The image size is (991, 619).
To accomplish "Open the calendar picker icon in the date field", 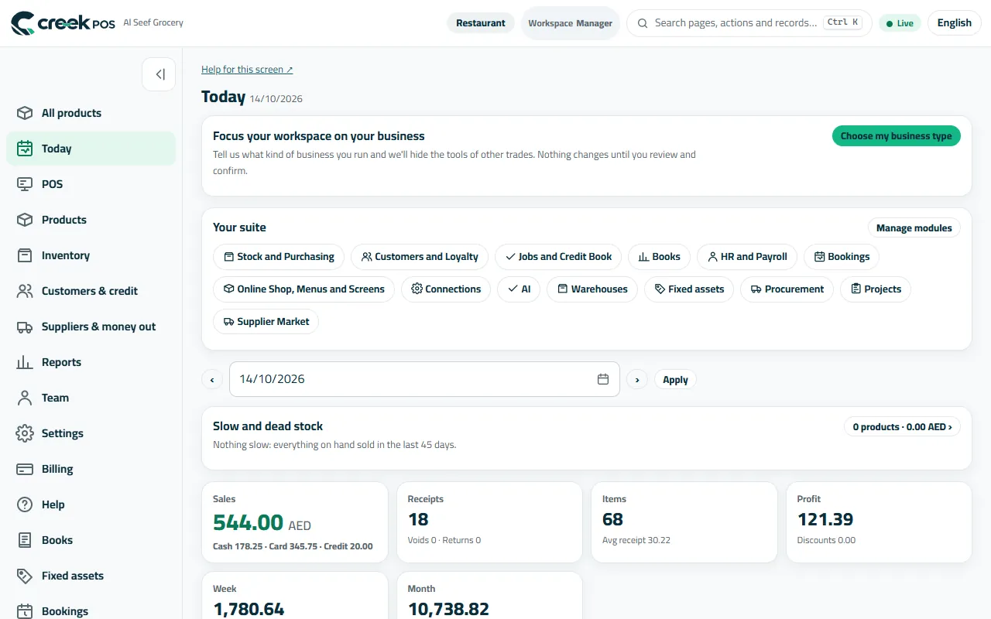I will (603, 379).
